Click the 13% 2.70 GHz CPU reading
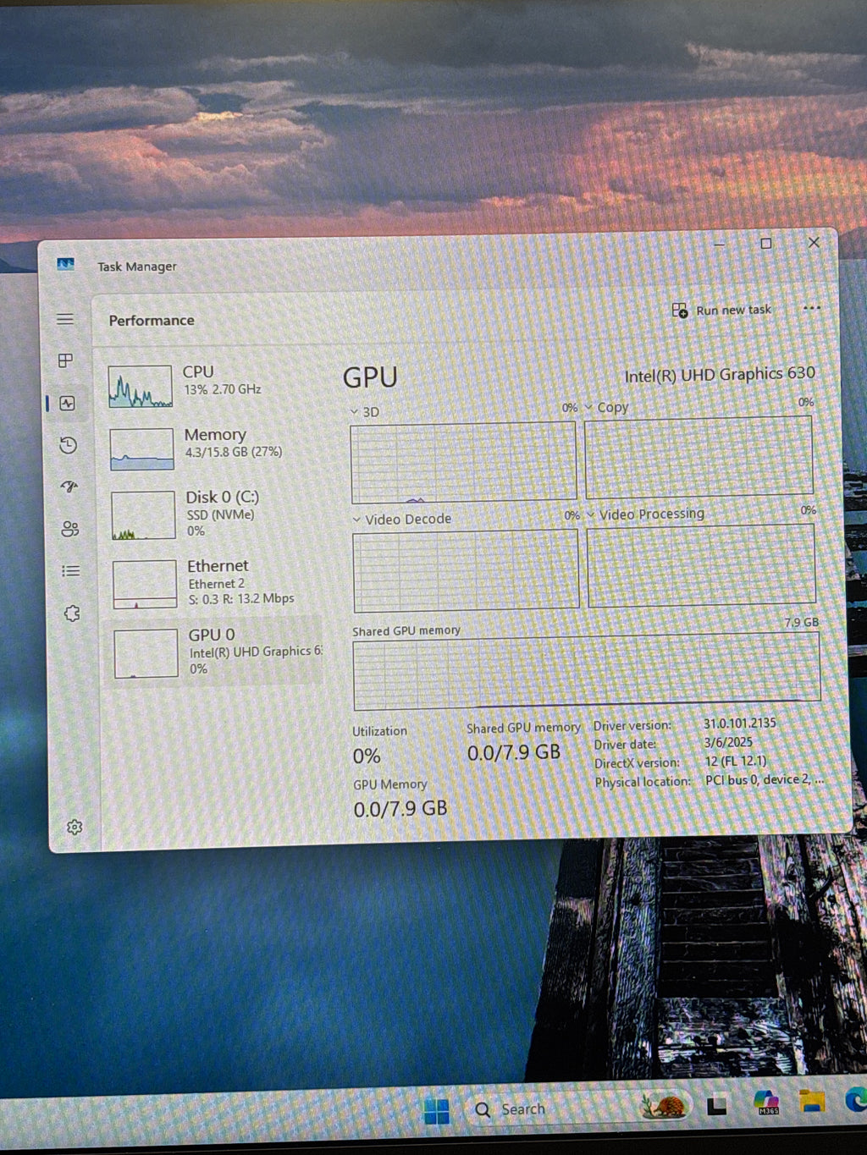 [x=223, y=389]
